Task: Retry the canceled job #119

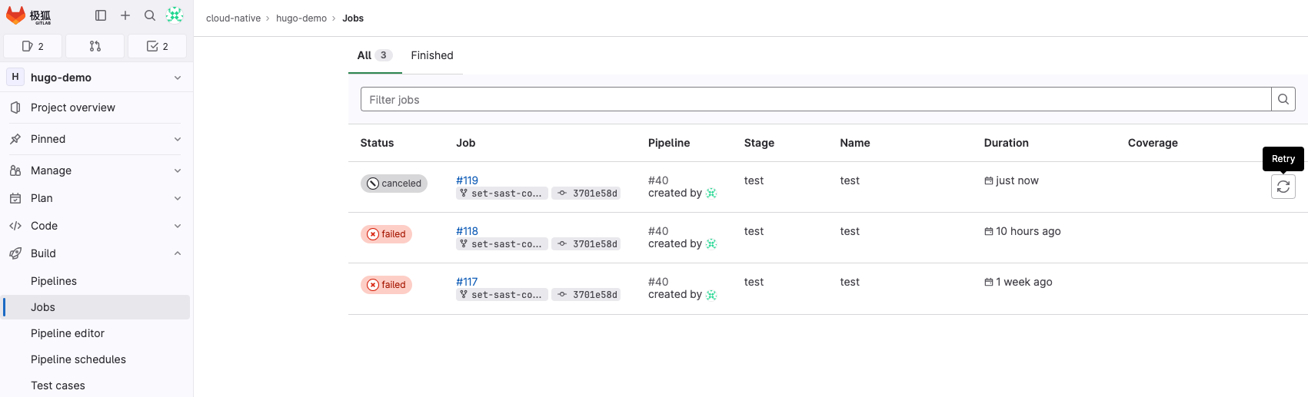Action: [x=1283, y=187]
